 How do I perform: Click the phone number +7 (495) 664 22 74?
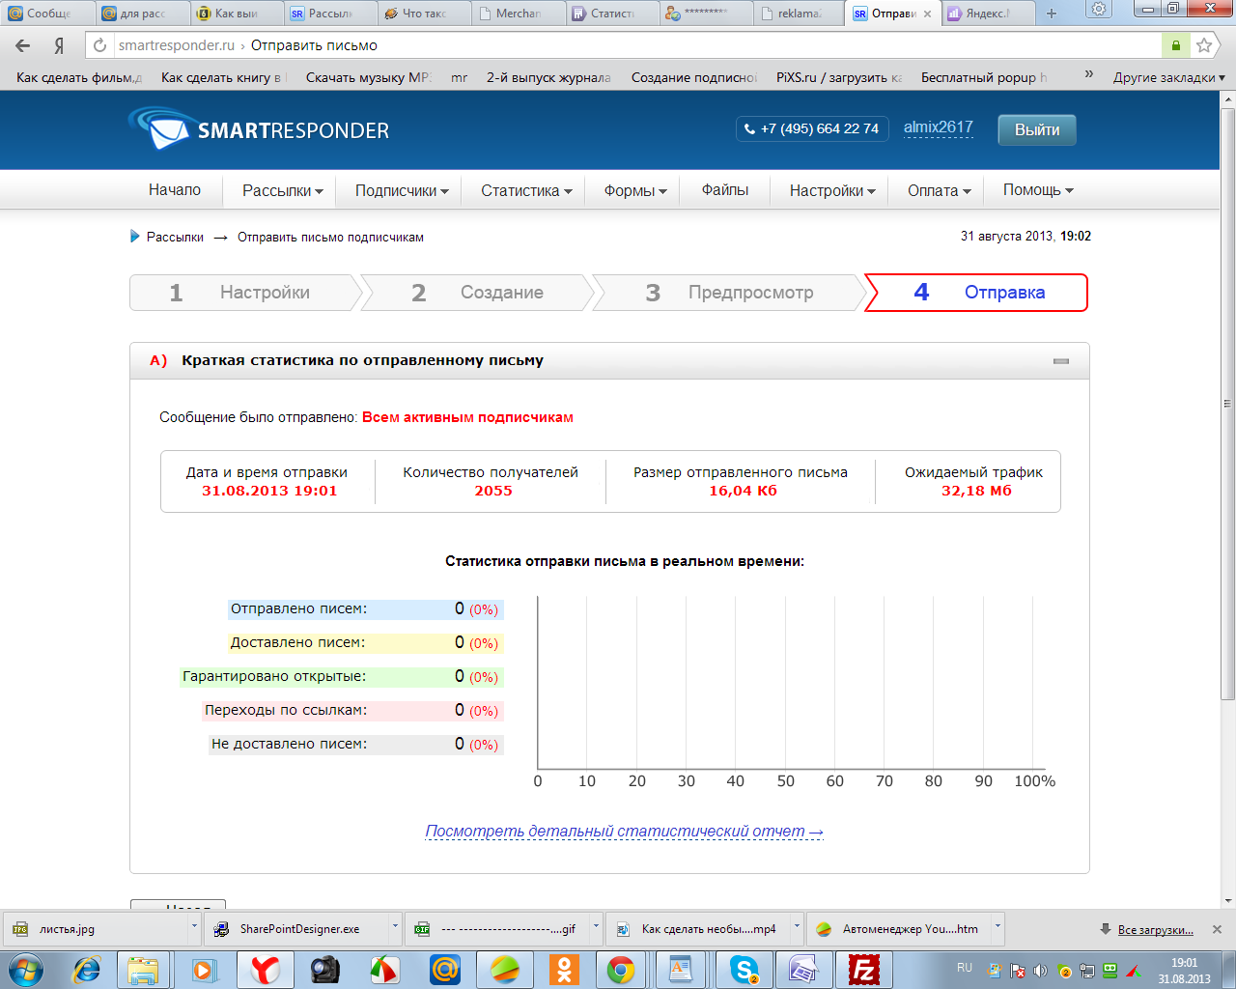tap(811, 128)
